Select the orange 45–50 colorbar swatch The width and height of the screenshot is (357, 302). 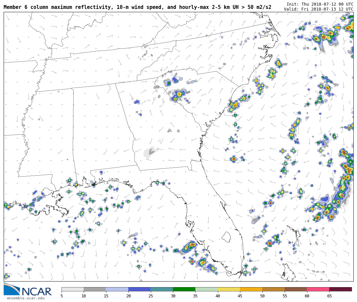(x=251, y=289)
